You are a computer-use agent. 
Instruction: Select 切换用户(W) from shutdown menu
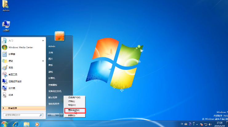point(74,97)
